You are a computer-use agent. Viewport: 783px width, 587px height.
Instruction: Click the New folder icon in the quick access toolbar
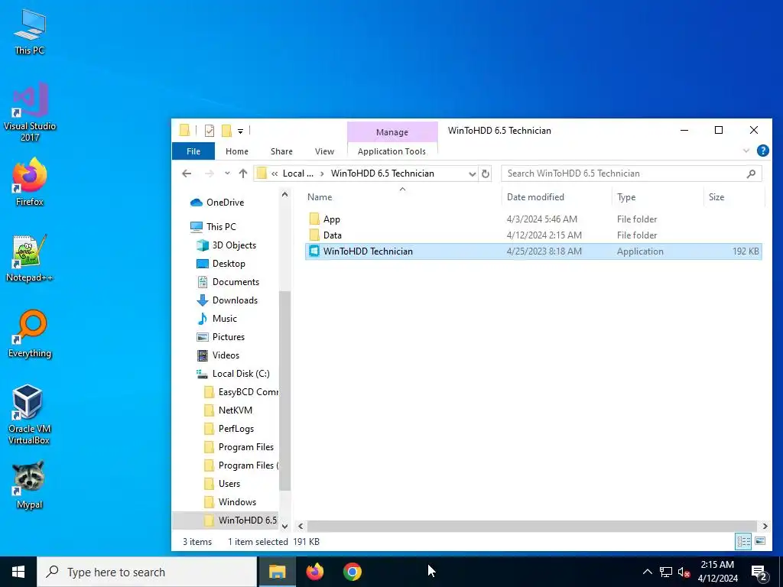pyautogui.click(x=226, y=131)
